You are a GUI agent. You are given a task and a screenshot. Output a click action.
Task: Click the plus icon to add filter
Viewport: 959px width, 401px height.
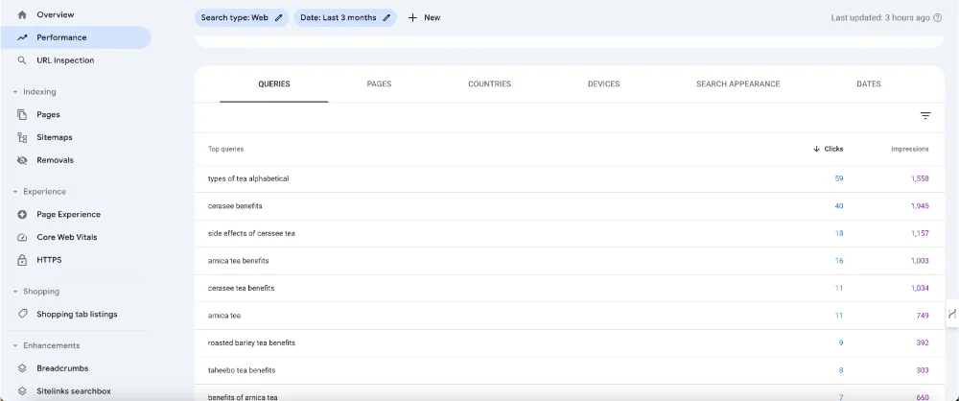[x=412, y=18]
